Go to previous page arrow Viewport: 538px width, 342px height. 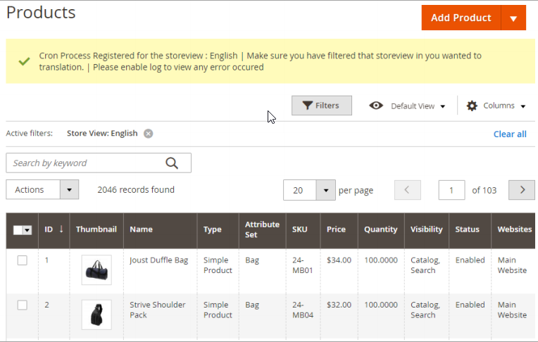408,190
